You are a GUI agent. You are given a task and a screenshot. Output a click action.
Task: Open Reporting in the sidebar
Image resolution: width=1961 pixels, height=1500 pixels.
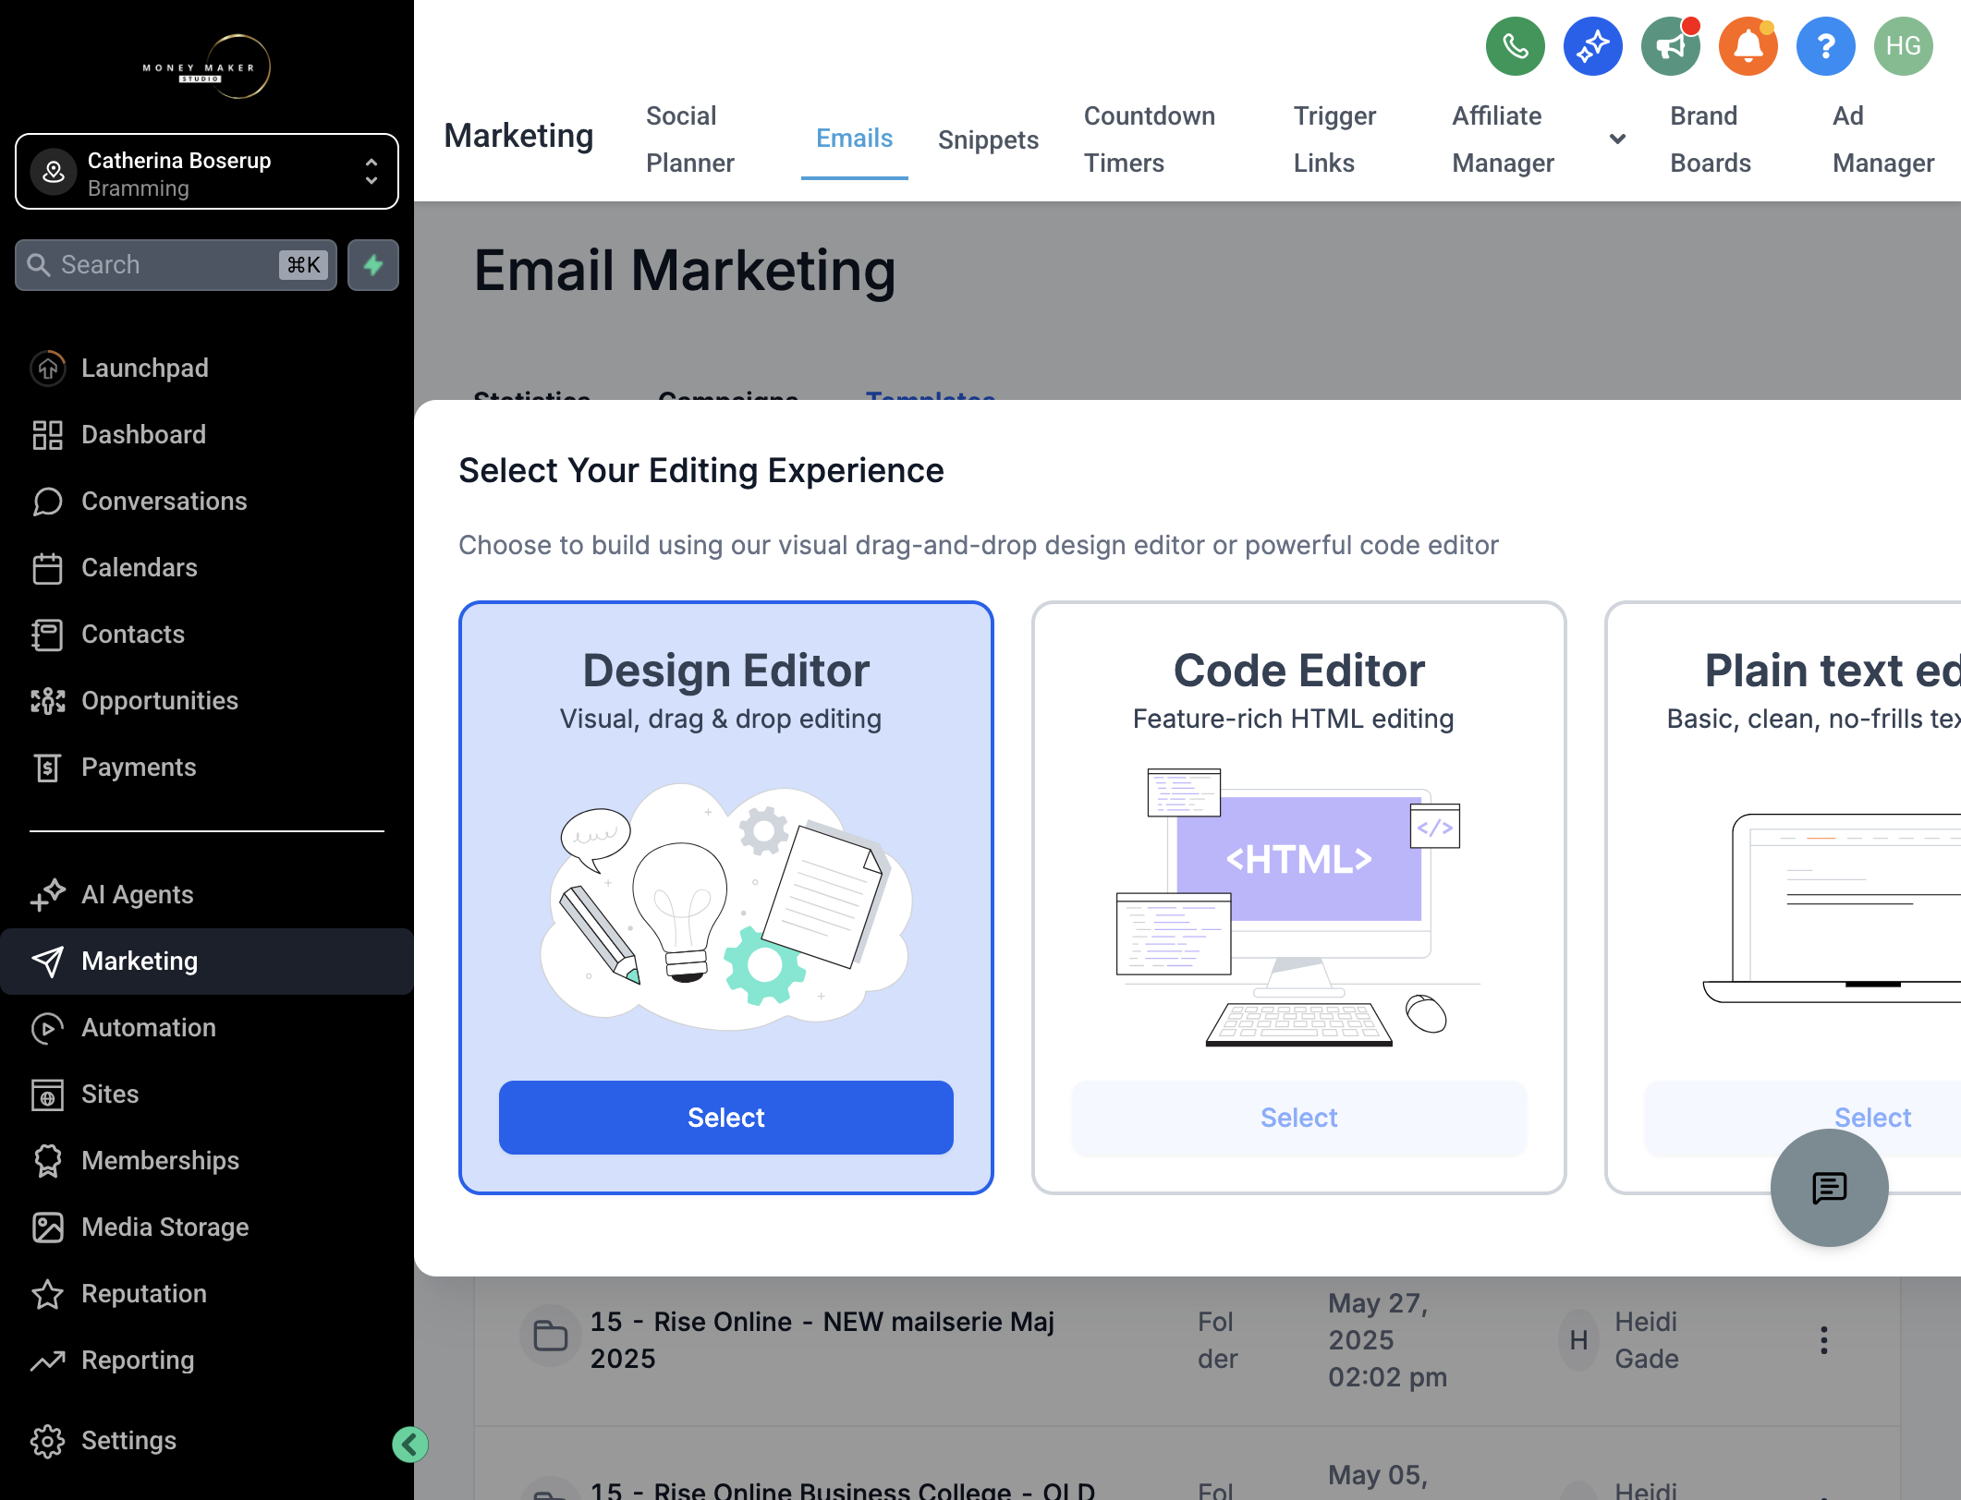coord(138,1360)
